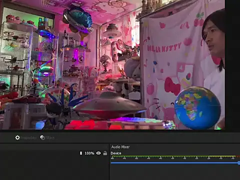Select the silver UFO in the preview
The width and height of the screenshot is (240, 180).
(109, 105)
